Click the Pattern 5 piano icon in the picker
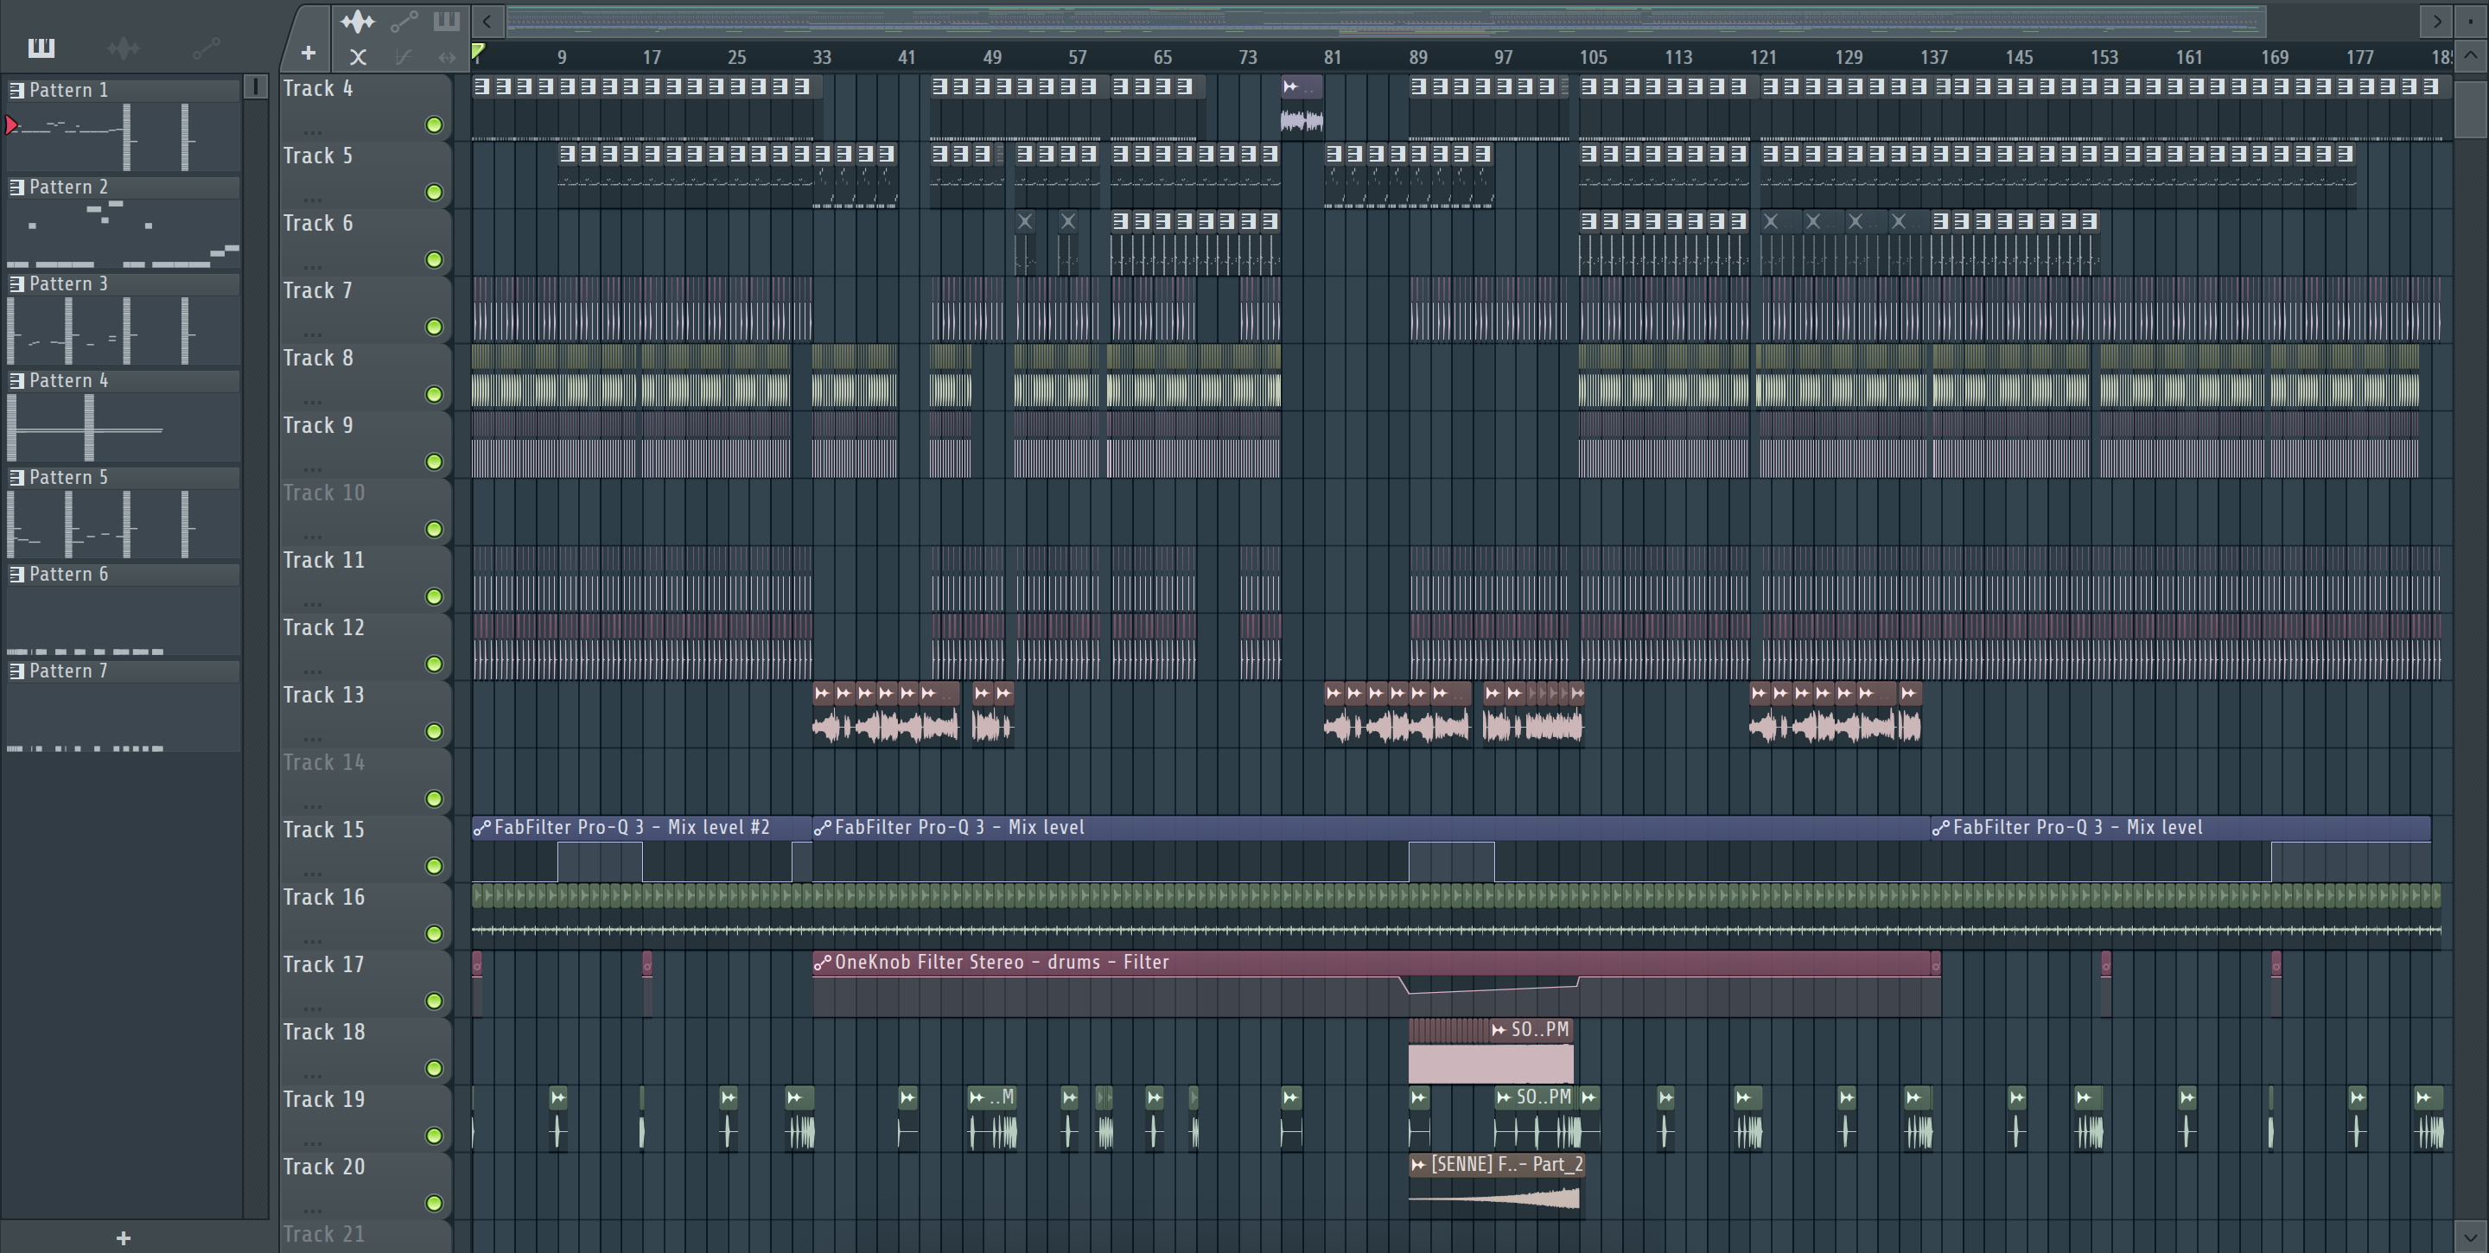Image resolution: width=2489 pixels, height=1253 pixels. (16, 476)
